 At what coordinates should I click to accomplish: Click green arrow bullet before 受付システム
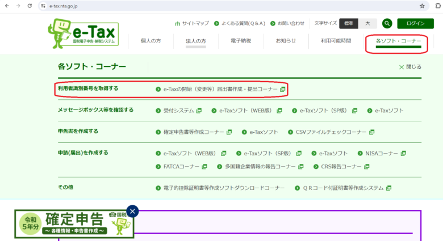point(158,111)
